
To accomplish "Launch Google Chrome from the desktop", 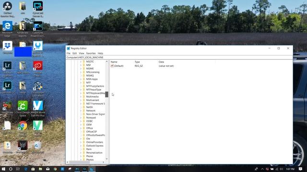I will [x=23, y=126].
